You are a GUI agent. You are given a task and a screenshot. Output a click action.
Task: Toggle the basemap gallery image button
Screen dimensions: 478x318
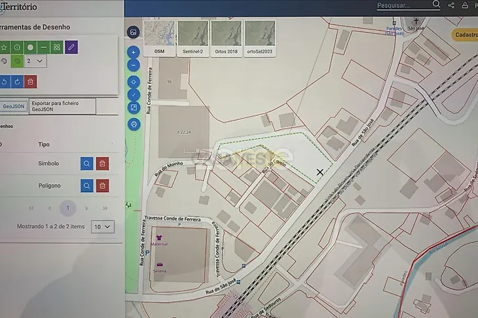(133, 32)
